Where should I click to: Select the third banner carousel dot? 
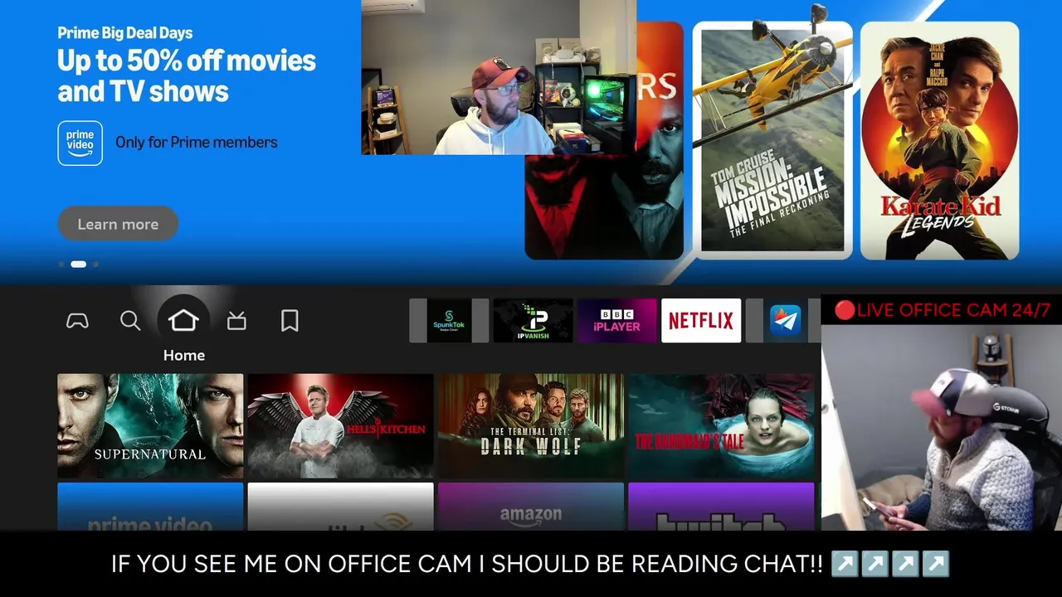point(95,265)
